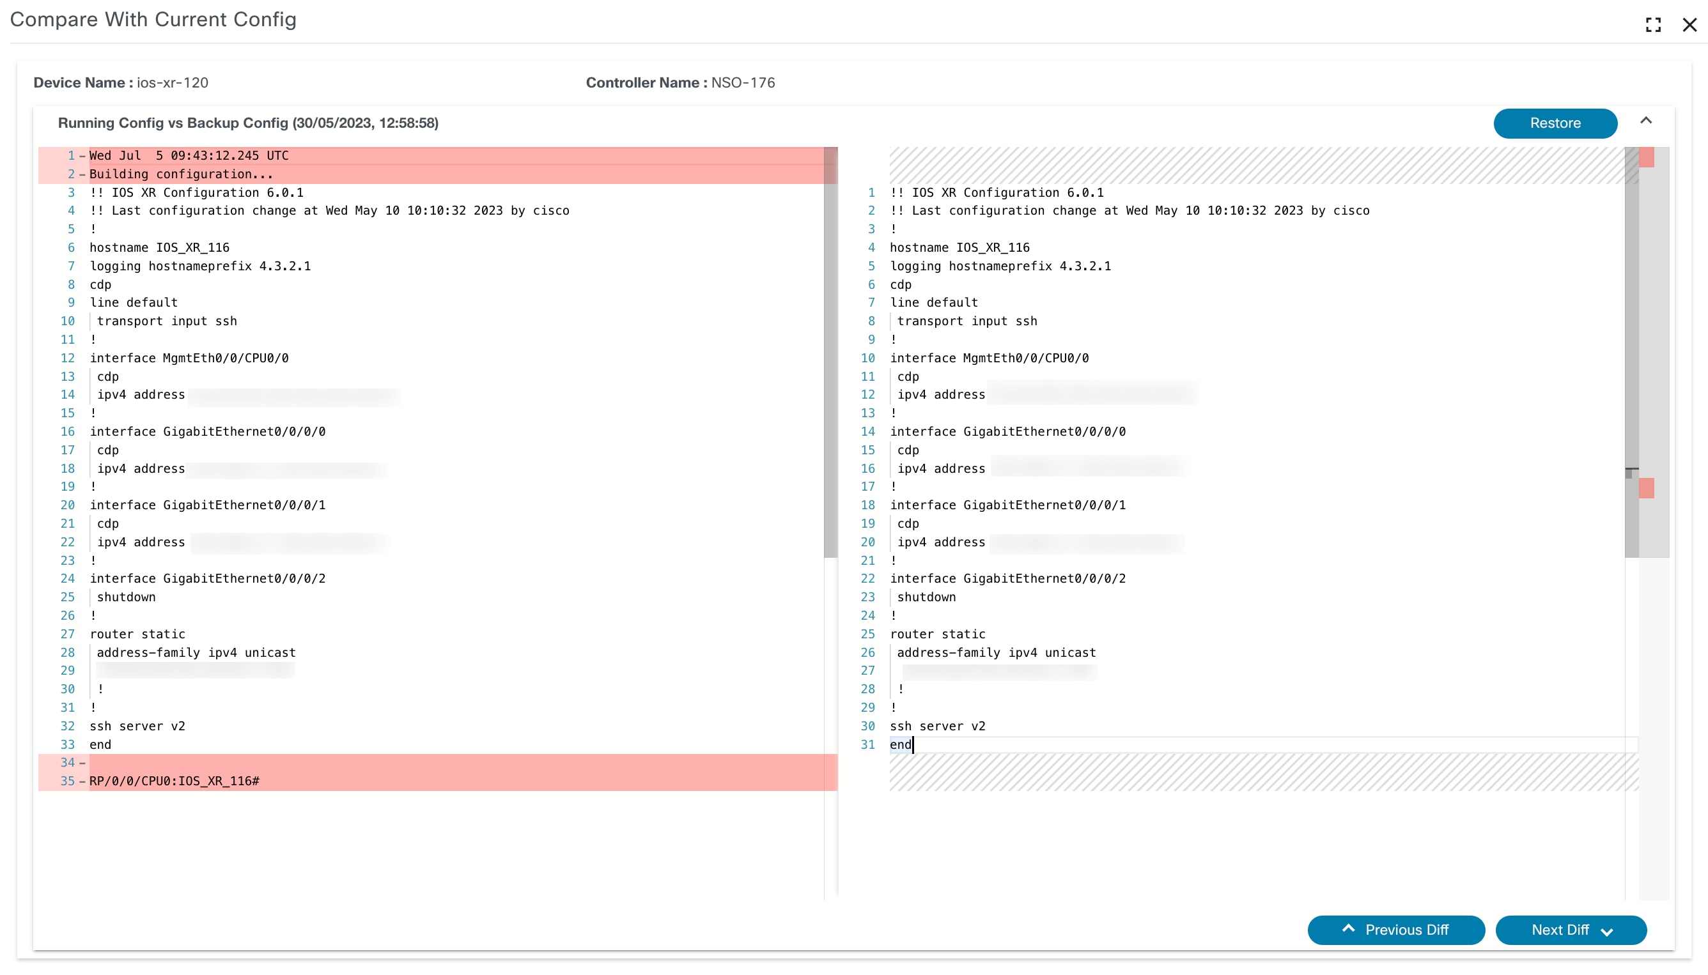Click the fullscreen expand icon
This screenshot has height=975, width=1708.
[1652, 25]
